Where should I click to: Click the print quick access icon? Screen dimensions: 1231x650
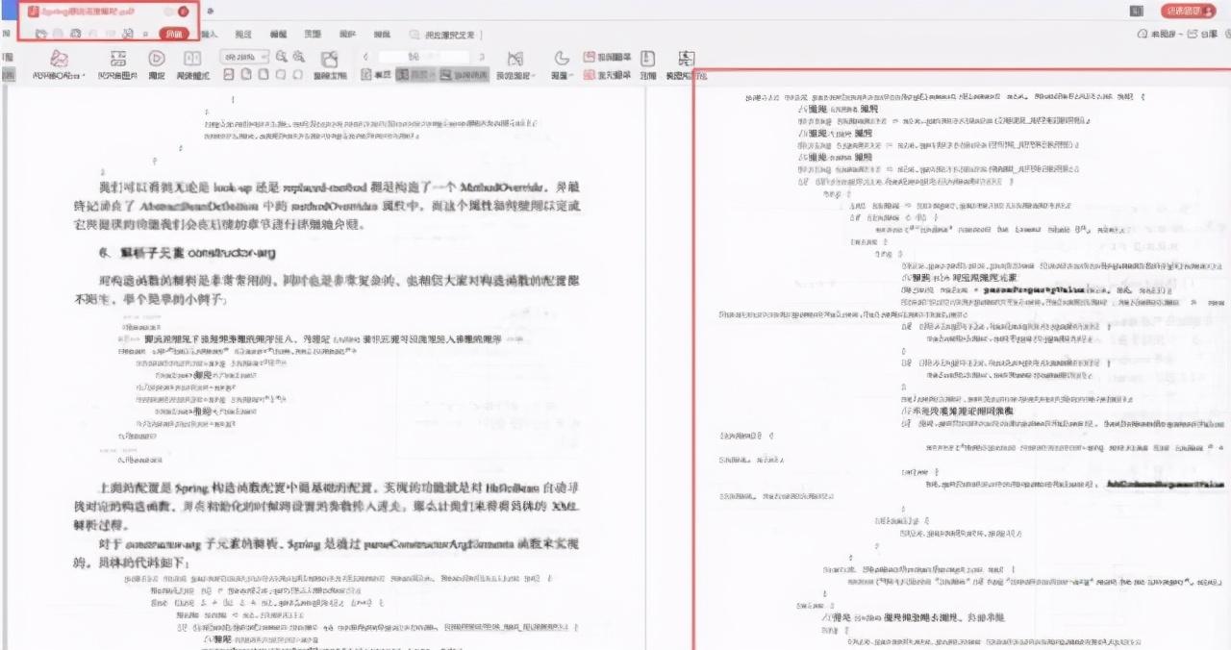click(76, 34)
